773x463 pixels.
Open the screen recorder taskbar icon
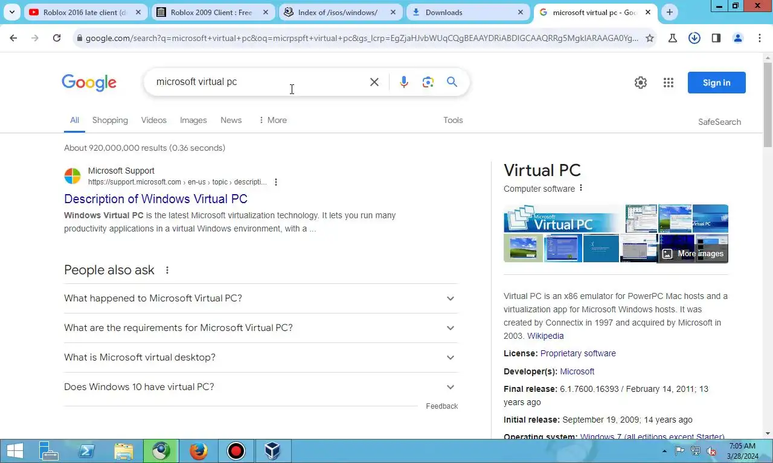(x=236, y=451)
